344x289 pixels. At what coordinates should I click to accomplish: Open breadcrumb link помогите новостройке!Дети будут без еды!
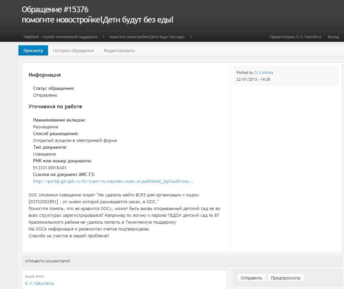(x=147, y=37)
